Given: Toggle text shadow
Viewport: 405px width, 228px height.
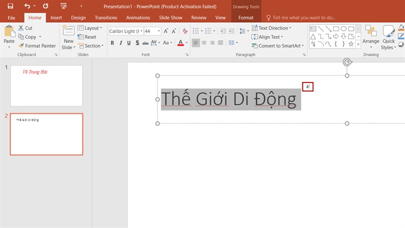Looking at the screenshot, I should pos(137,43).
